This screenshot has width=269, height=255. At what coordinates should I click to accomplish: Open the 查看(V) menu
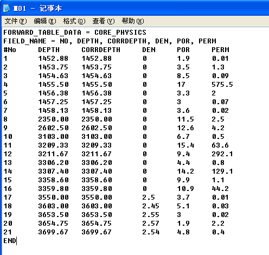click(x=104, y=21)
